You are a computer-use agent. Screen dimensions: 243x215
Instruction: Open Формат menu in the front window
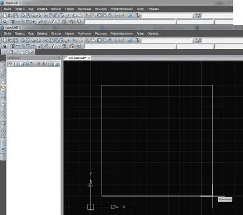coord(56,34)
